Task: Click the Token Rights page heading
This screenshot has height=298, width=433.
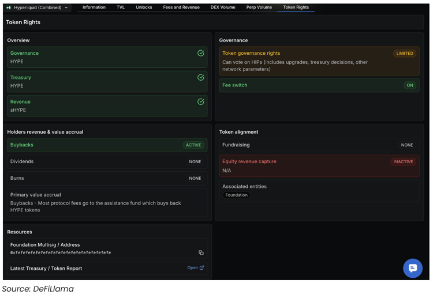Action: [23, 22]
